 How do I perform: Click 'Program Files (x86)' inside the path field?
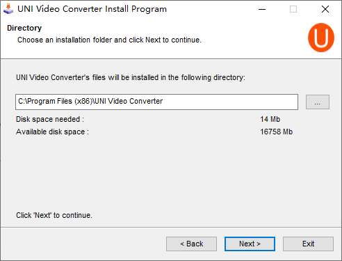click(60, 102)
